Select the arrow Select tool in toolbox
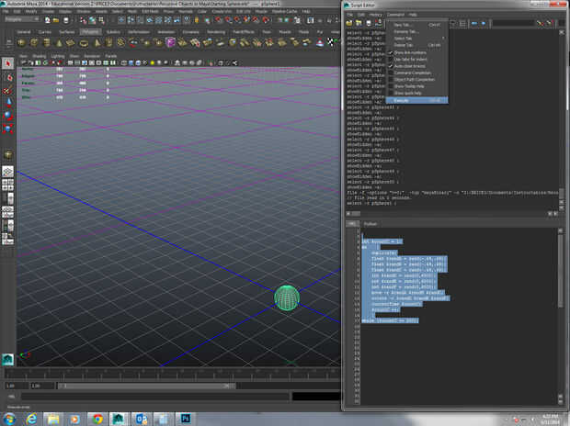The height and width of the screenshot is (426, 570). (x=7, y=63)
